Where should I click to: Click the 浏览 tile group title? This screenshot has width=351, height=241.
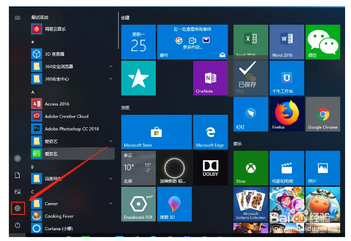point(125,108)
